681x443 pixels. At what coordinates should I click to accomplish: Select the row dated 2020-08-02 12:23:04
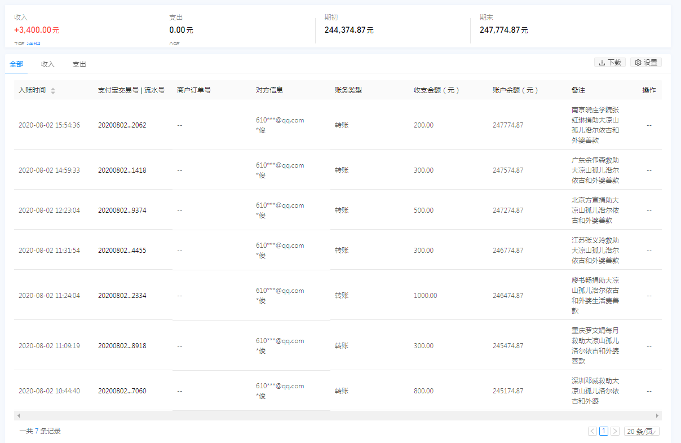(49, 210)
